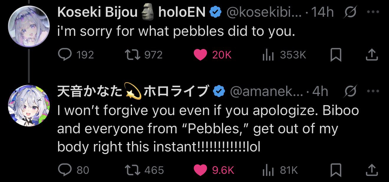Bookmark 天音かなた's reply tweet

336,170
